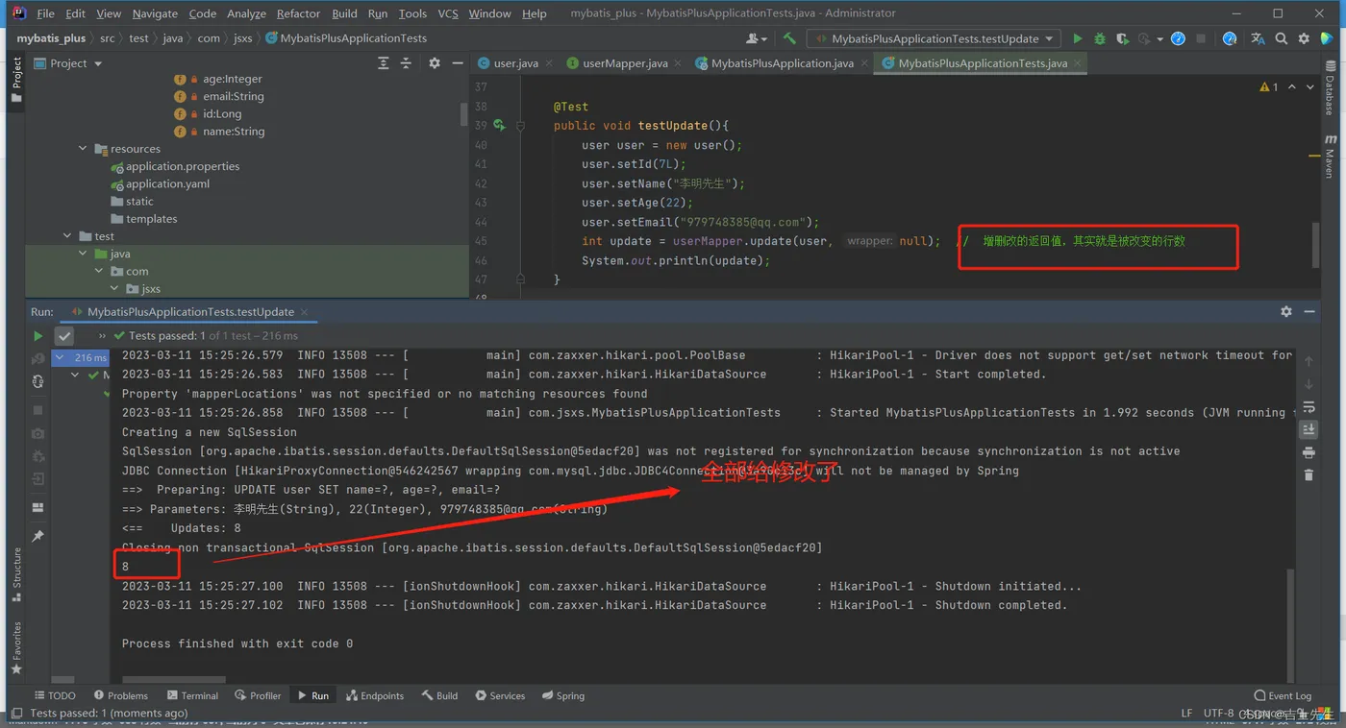
Task: Open the File menu
Action: (x=45, y=13)
